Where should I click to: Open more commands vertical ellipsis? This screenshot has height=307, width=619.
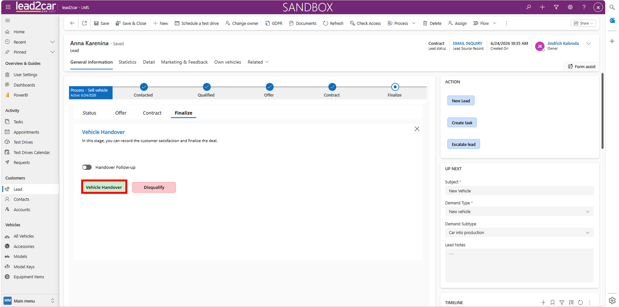[x=506, y=23]
